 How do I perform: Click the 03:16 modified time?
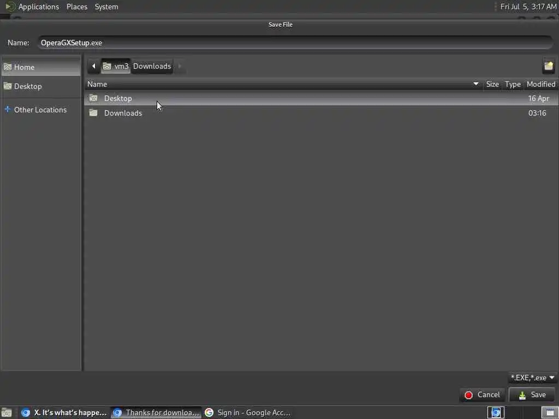coord(537,113)
